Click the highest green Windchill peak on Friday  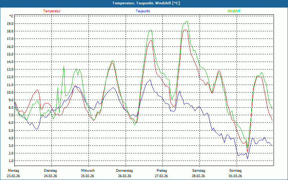coord(186,22)
